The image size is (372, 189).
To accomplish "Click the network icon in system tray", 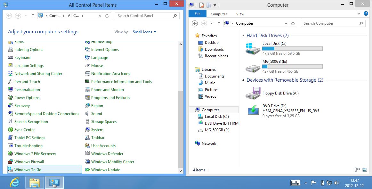I will (x=329, y=183).
